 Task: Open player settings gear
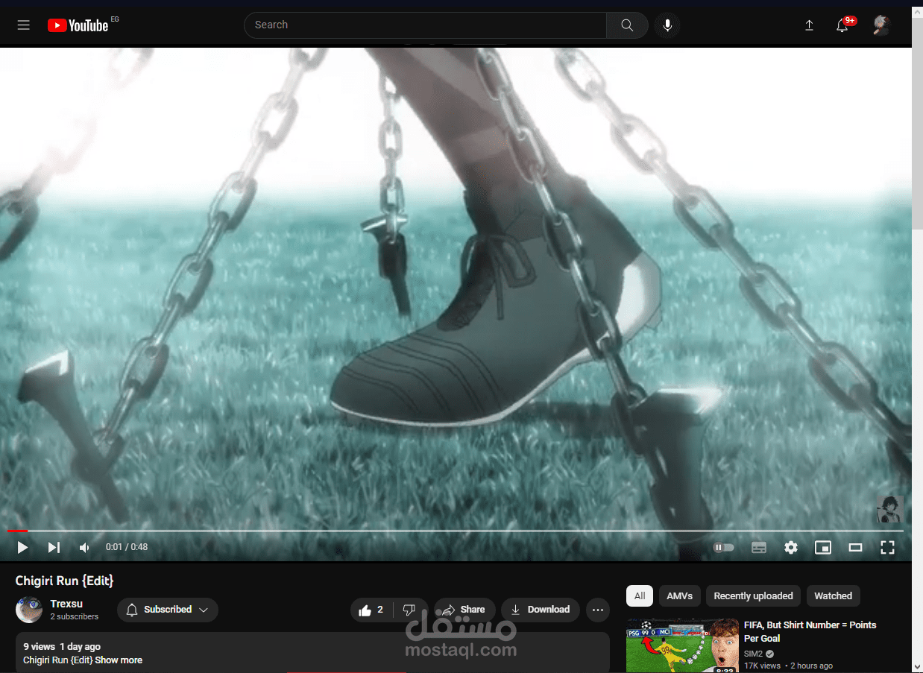click(x=791, y=547)
